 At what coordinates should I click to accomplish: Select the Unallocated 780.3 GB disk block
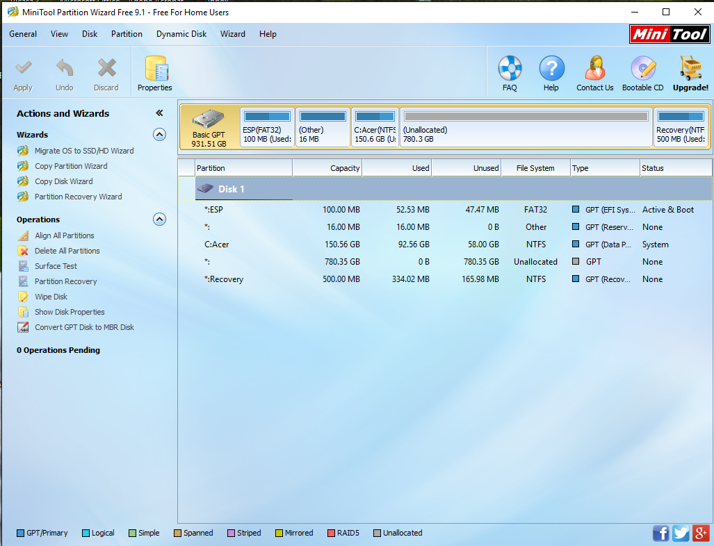tap(526, 127)
